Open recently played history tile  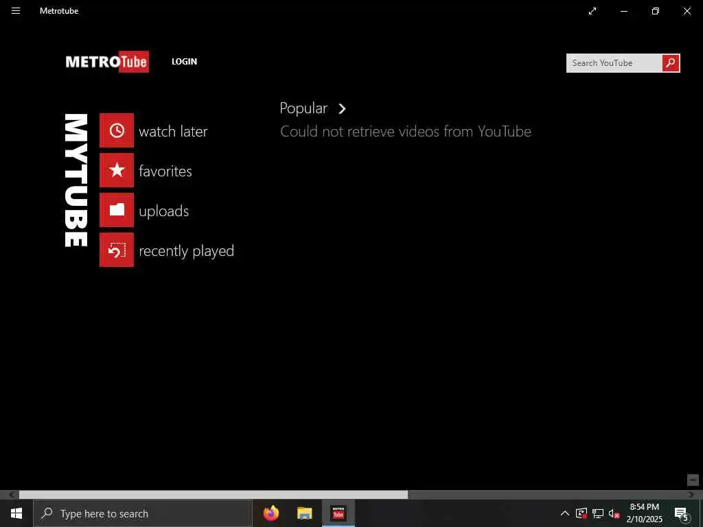(117, 250)
